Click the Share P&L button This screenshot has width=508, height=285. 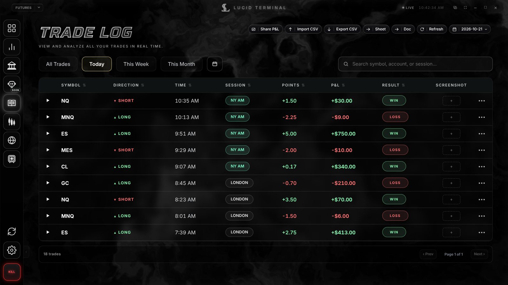tap(265, 29)
